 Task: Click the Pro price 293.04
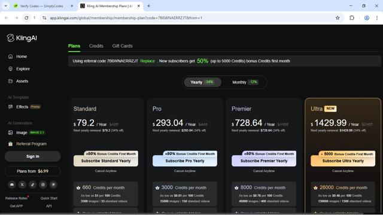point(169,123)
